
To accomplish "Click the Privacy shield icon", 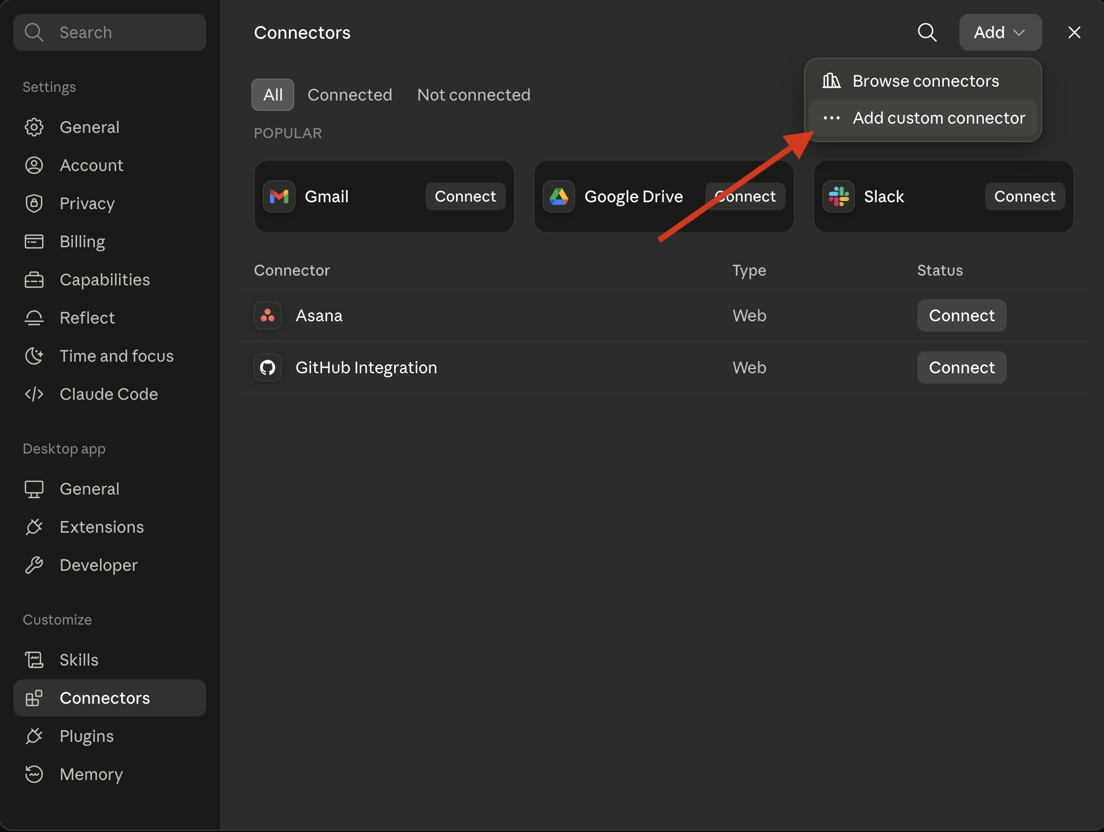I will click(34, 203).
